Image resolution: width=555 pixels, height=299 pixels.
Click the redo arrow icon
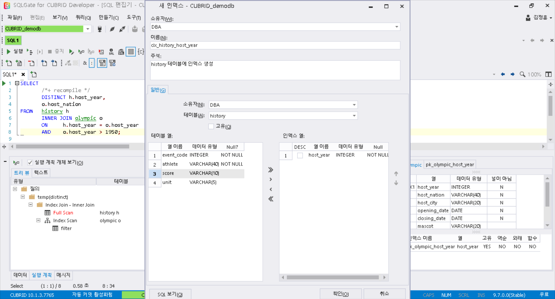point(54,63)
